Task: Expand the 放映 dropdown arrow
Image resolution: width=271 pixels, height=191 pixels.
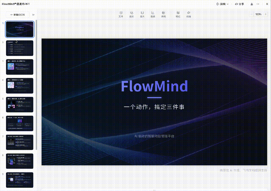Action: point(228,4)
